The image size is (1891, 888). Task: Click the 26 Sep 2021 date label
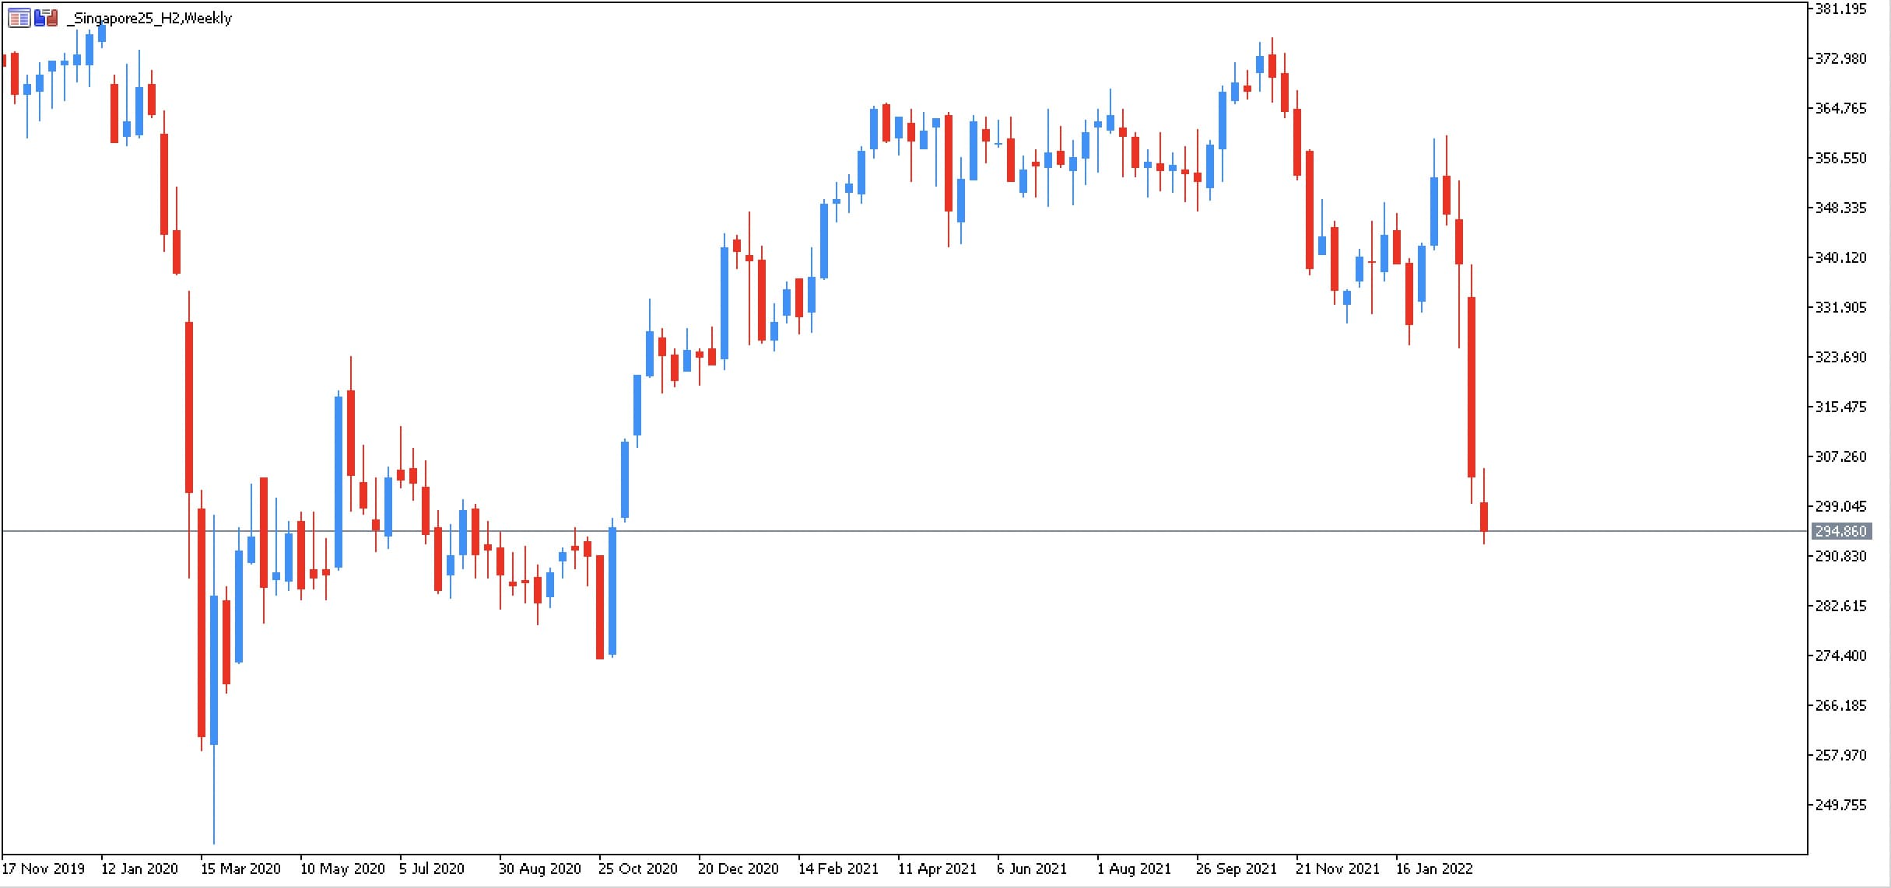tap(1236, 869)
